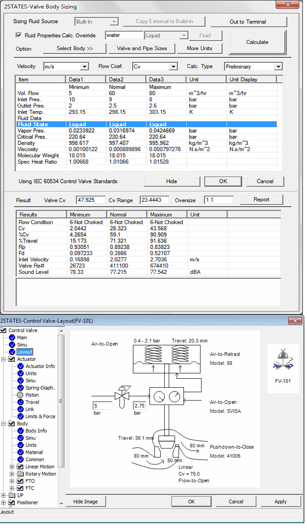Toggle the FTO checkbox in tree

click(20, 481)
